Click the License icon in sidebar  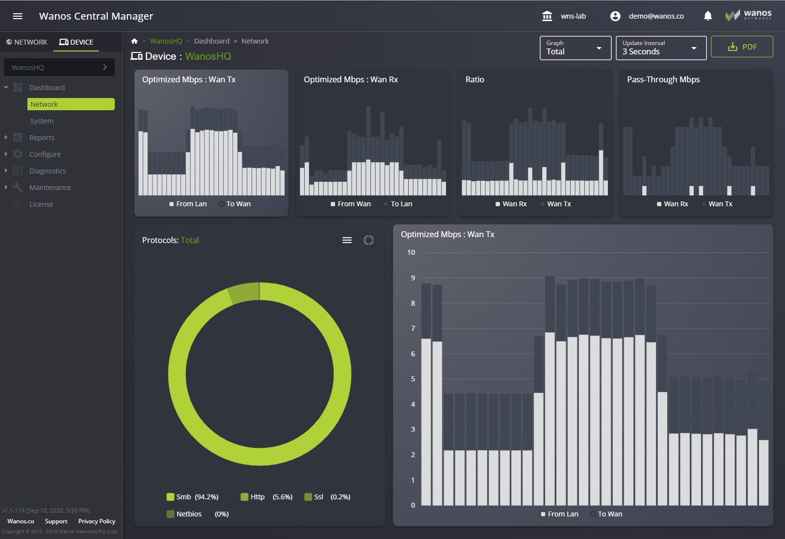(18, 204)
